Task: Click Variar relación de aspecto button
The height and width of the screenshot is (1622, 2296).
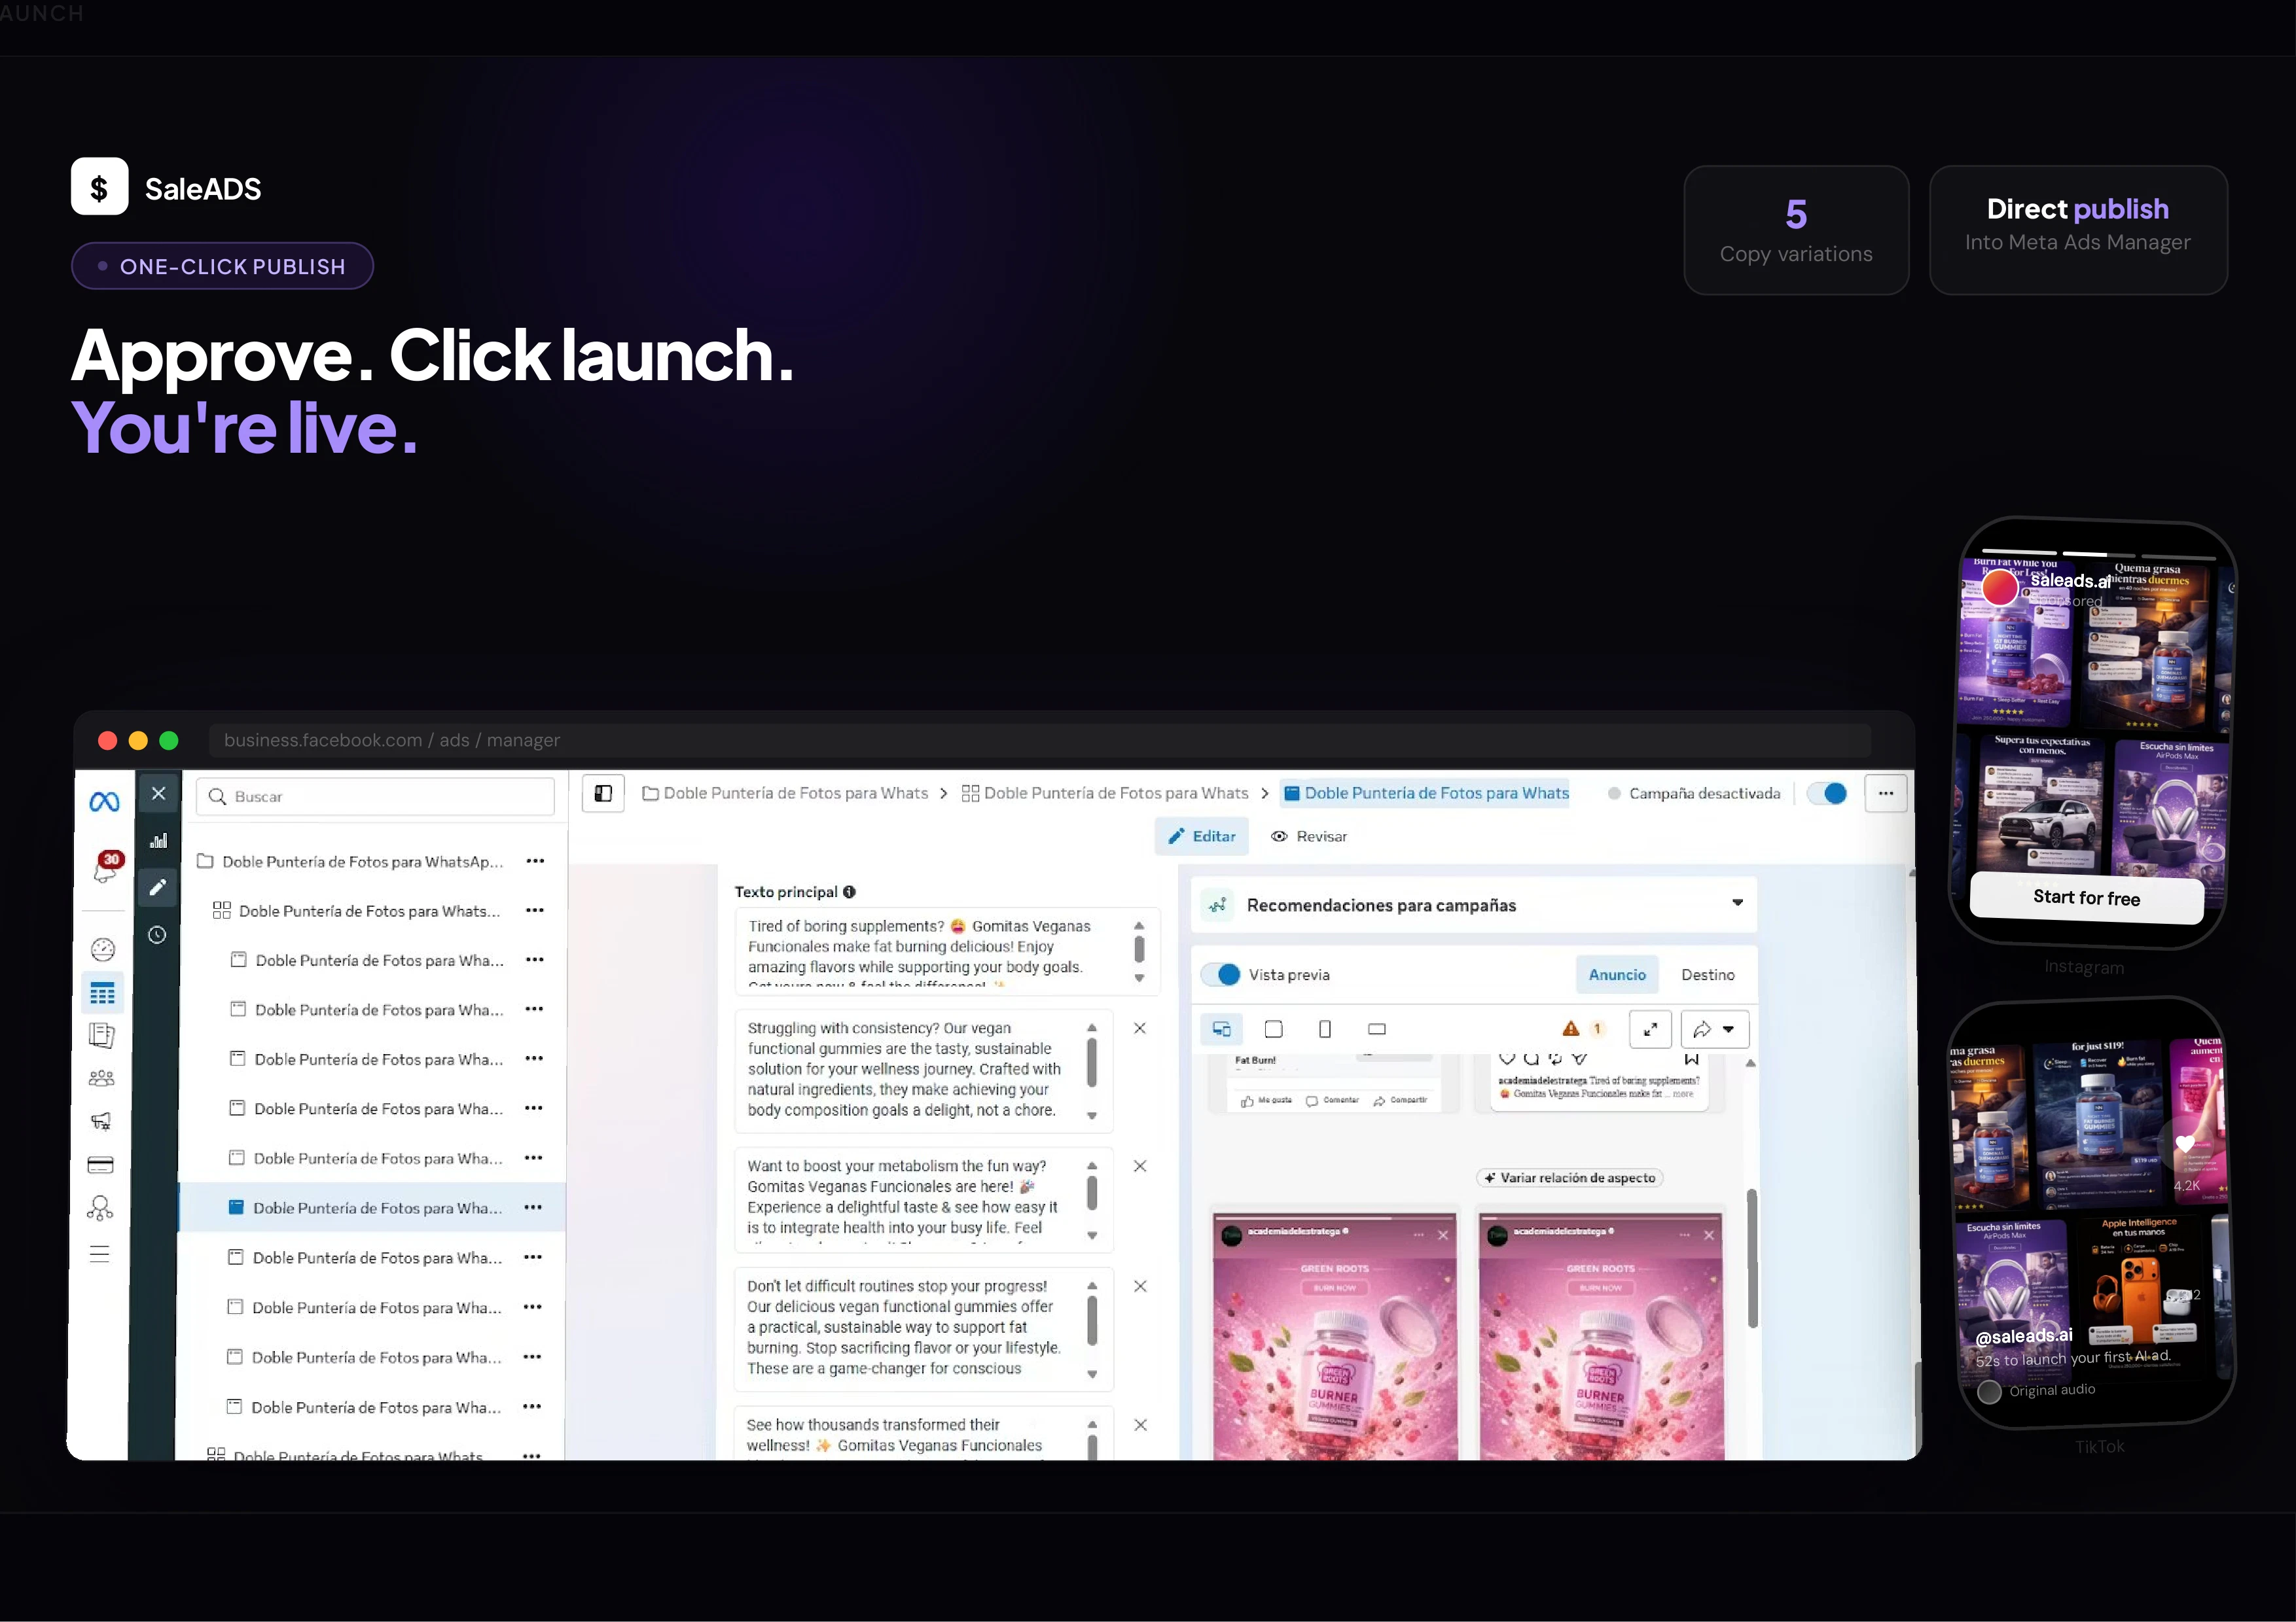Action: 1569,1178
